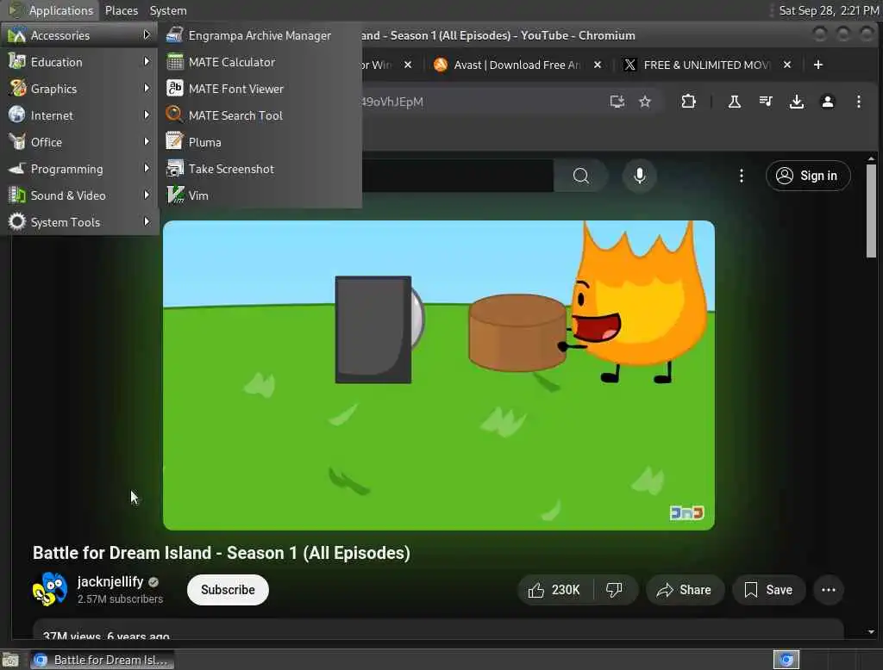Viewport: 883px width, 670px height.
Task: Open the media control icon
Action: [x=766, y=102]
